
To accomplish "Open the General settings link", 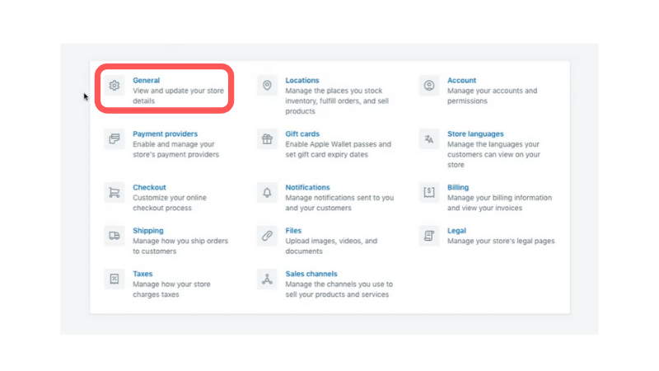I will tap(147, 80).
